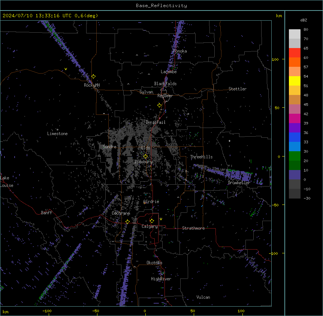Viewport: 323px width, 316px height.
Task: Select the gray 65-70 dBZ swatch
Action: (x=295, y=43)
